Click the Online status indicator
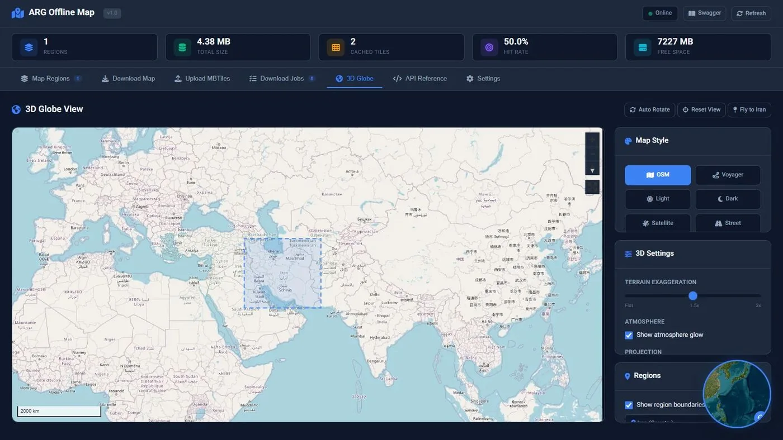The width and height of the screenshot is (783, 440). [660, 13]
